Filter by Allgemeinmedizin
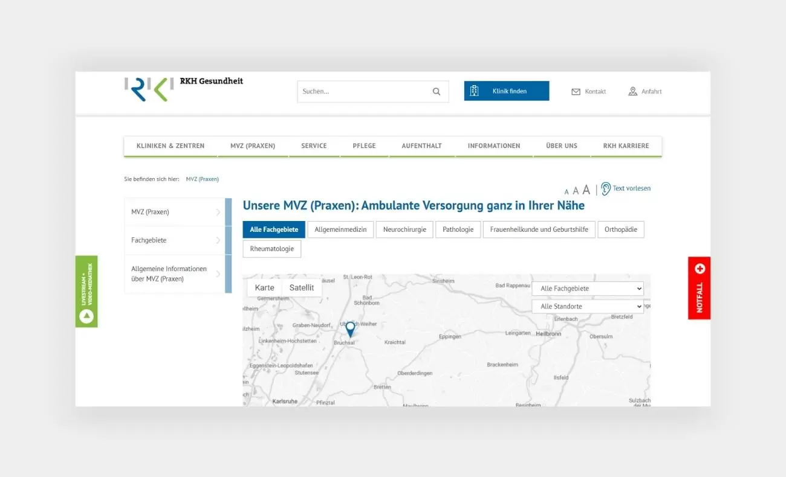 pos(340,229)
